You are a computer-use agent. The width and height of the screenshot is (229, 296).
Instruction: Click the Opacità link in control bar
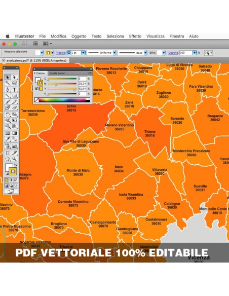point(173,53)
